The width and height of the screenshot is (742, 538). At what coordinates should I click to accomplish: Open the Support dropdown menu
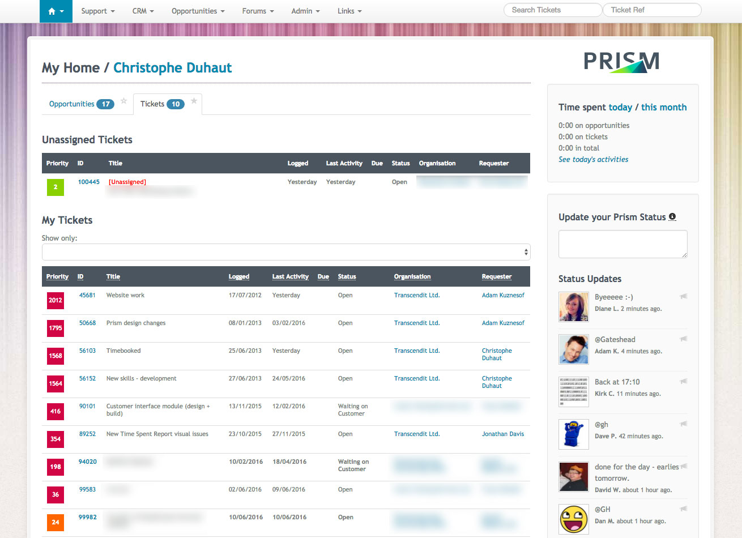[x=98, y=11]
